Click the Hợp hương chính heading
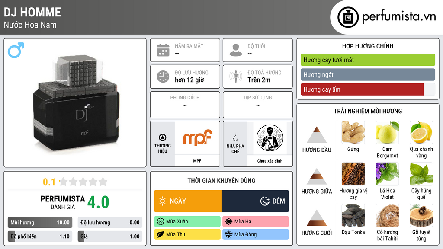Image resolution: width=443 pixels, height=249 pixels. point(368,46)
